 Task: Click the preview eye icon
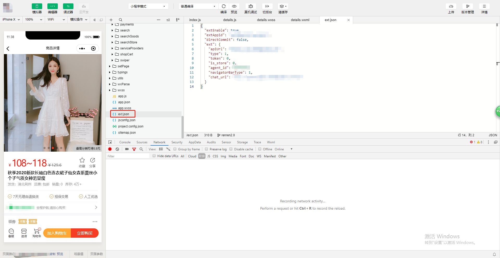(234, 6)
